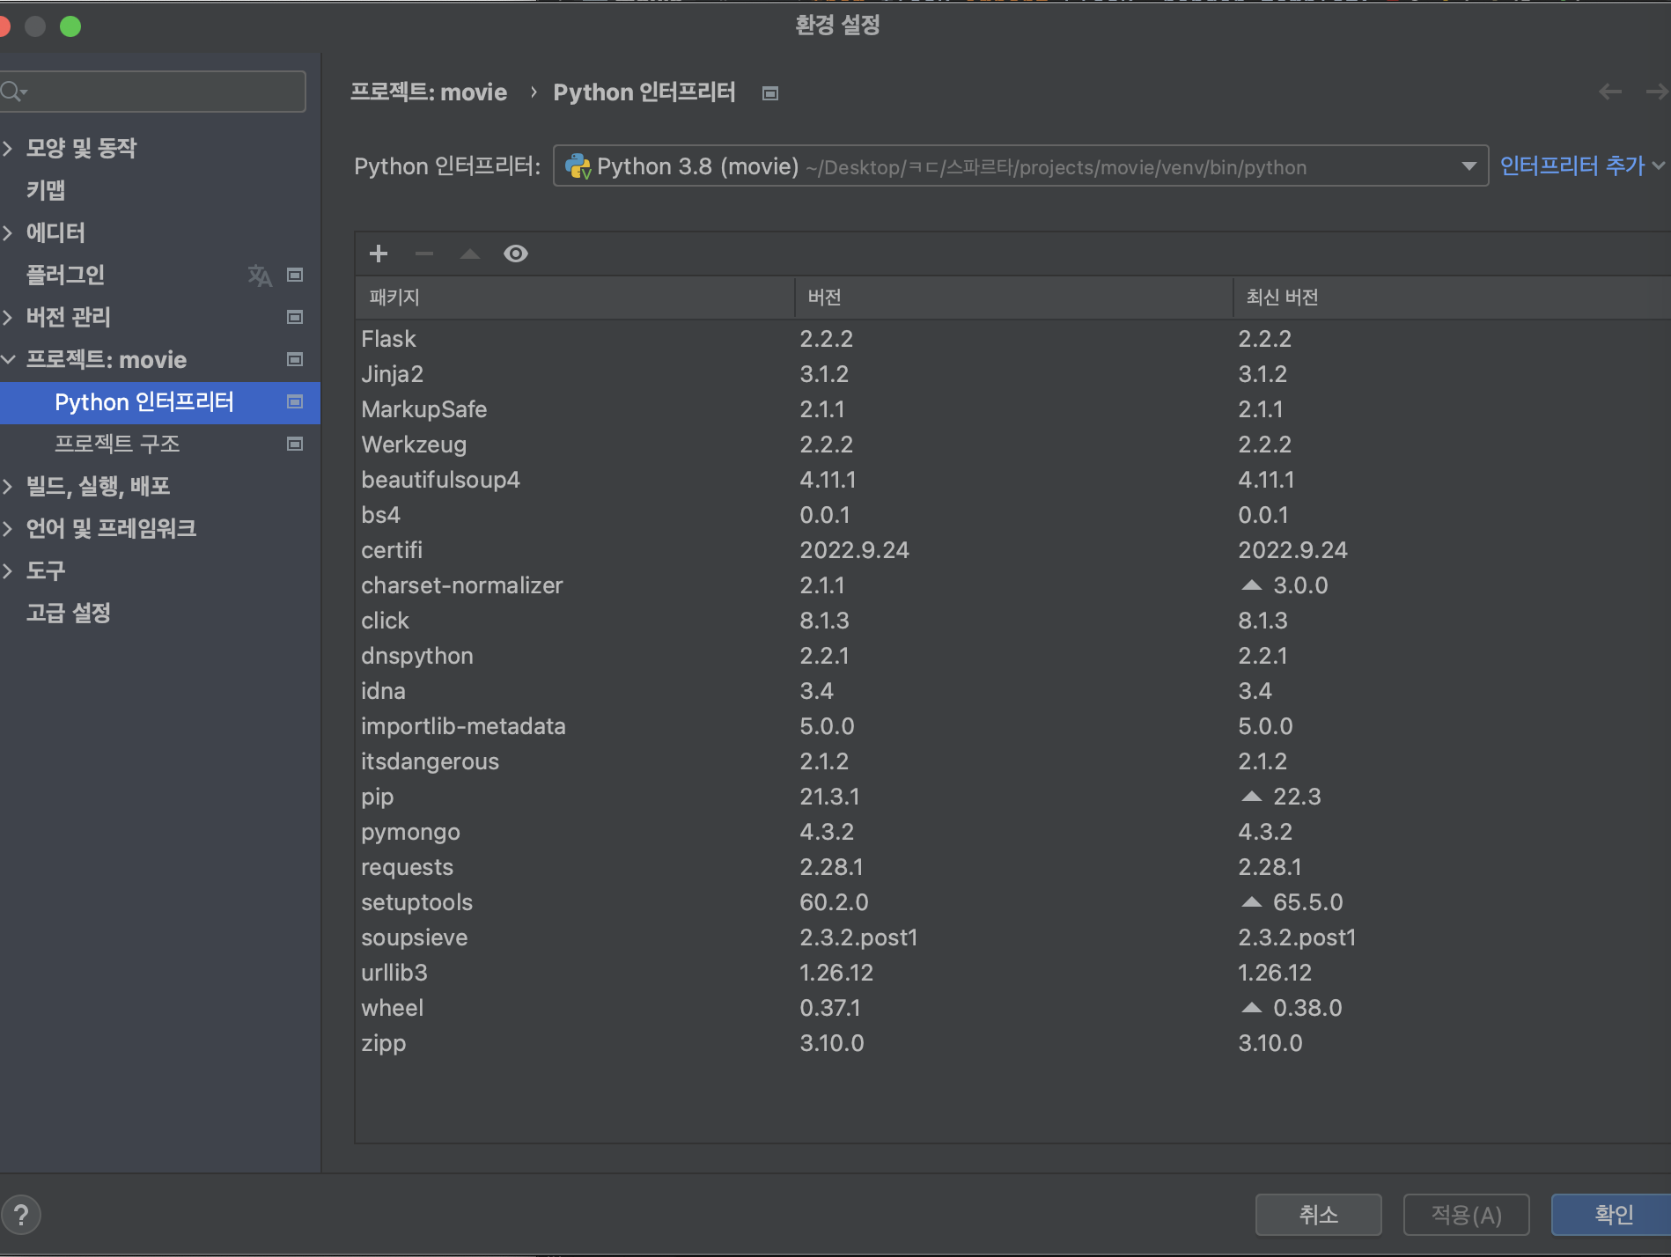This screenshot has height=1257, width=1671.
Task: Select the idna package row
Action: [1012, 691]
